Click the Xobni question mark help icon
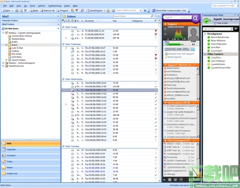The image size is (240, 188). [181, 180]
